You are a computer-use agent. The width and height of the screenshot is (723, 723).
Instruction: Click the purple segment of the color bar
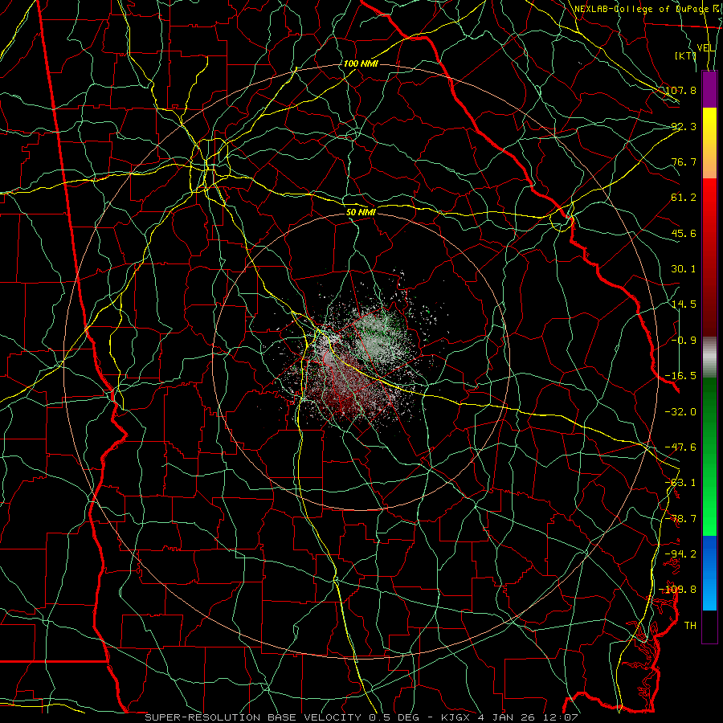pyautogui.click(x=709, y=89)
